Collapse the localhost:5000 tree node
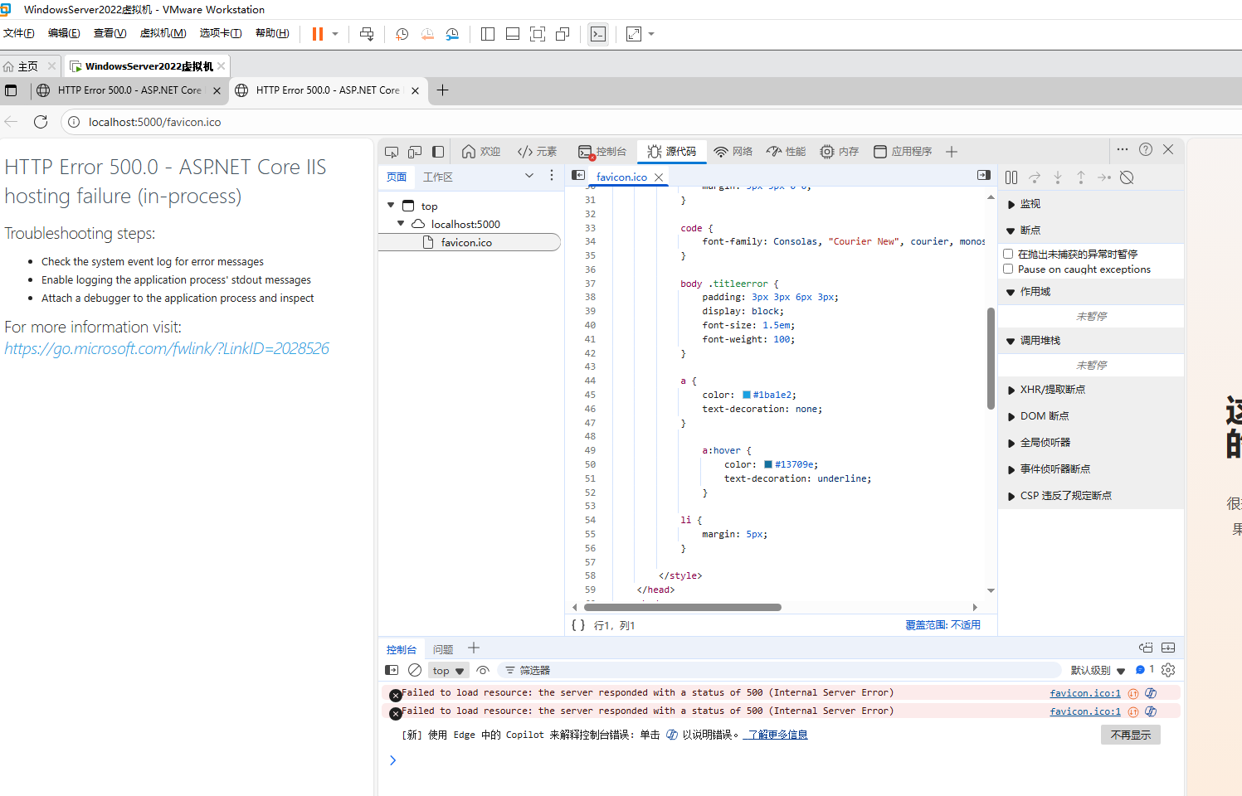The height and width of the screenshot is (796, 1242). pyautogui.click(x=401, y=223)
